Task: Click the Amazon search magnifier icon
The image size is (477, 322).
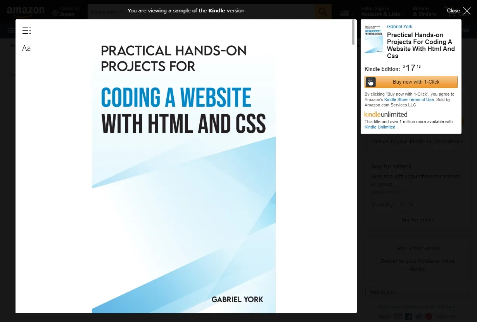Action: 323,12
